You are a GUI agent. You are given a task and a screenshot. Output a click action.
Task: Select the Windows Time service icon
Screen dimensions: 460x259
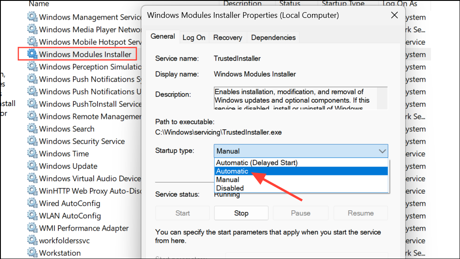coord(32,154)
